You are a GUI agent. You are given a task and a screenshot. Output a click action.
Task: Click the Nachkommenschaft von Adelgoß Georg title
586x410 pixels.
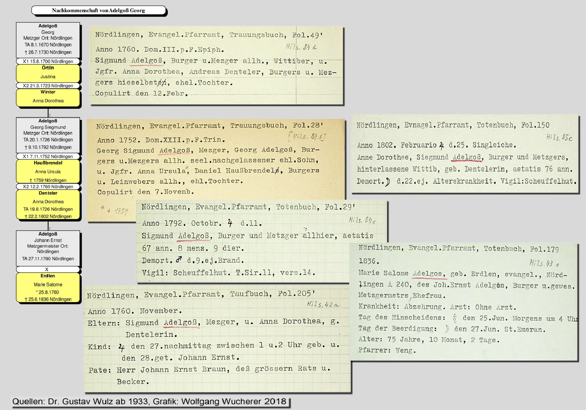click(x=98, y=10)
